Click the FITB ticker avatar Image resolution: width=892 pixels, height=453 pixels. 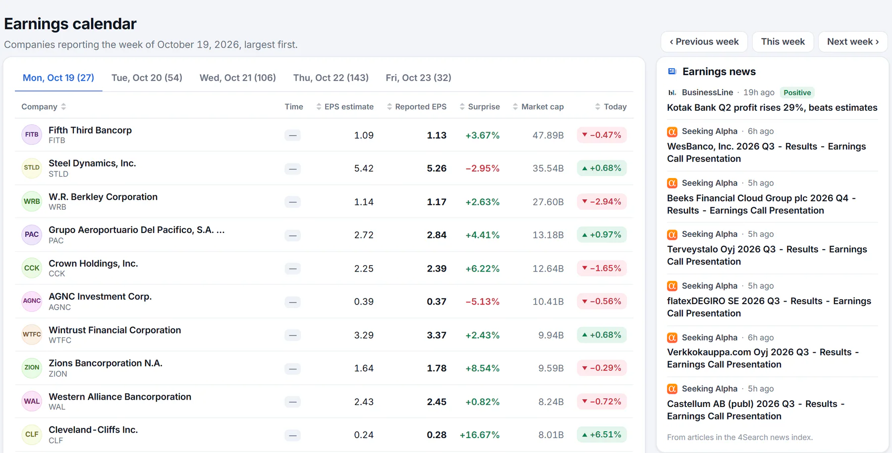coord(32,135)
